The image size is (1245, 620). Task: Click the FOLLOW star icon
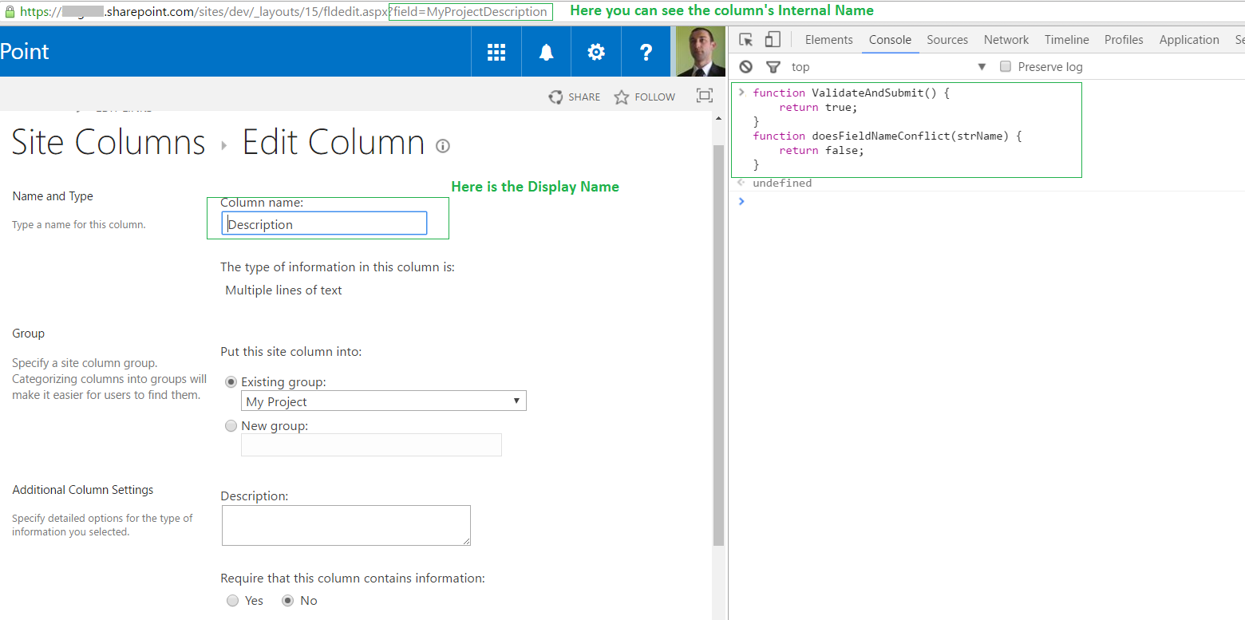[x=622, y=97]
